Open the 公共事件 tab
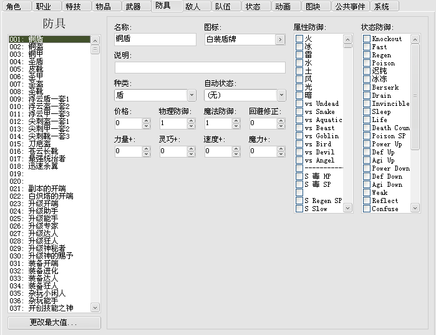The height and width of the screenshot is (335, 436). coord(351,6)
